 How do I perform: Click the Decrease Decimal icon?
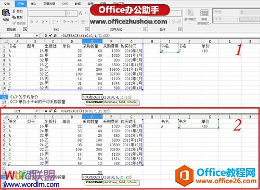click(179, 22)
